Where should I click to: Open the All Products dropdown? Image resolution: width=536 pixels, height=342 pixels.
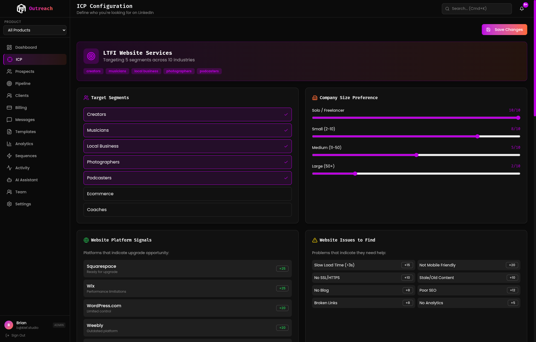[35, 30]
